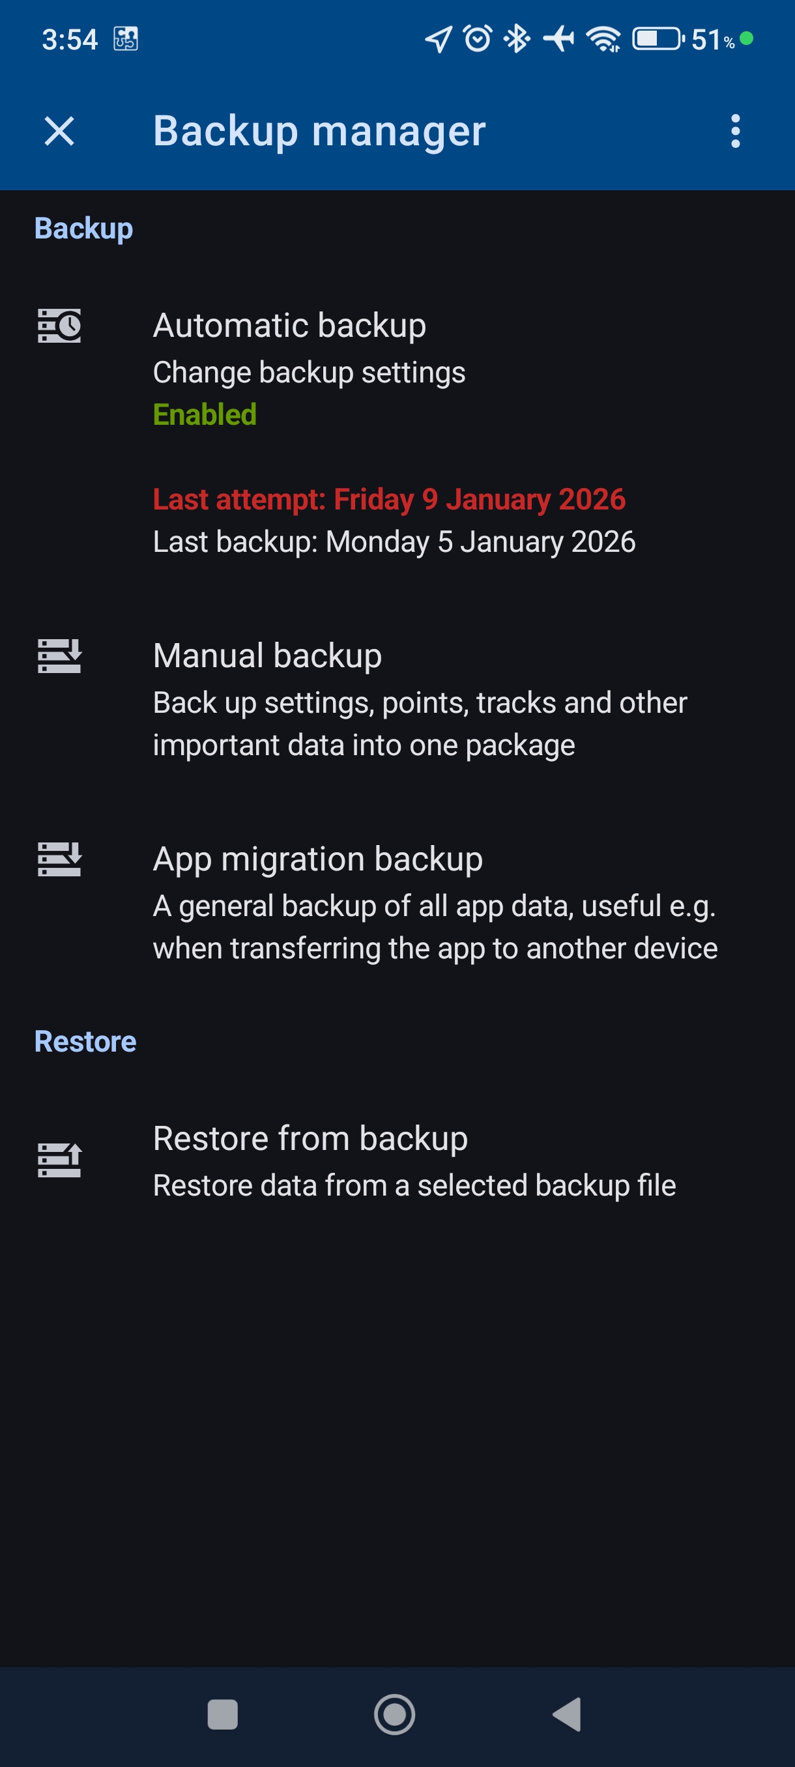
Task: Tap the Restore from backup upload icon
Action: (59, 1159)
